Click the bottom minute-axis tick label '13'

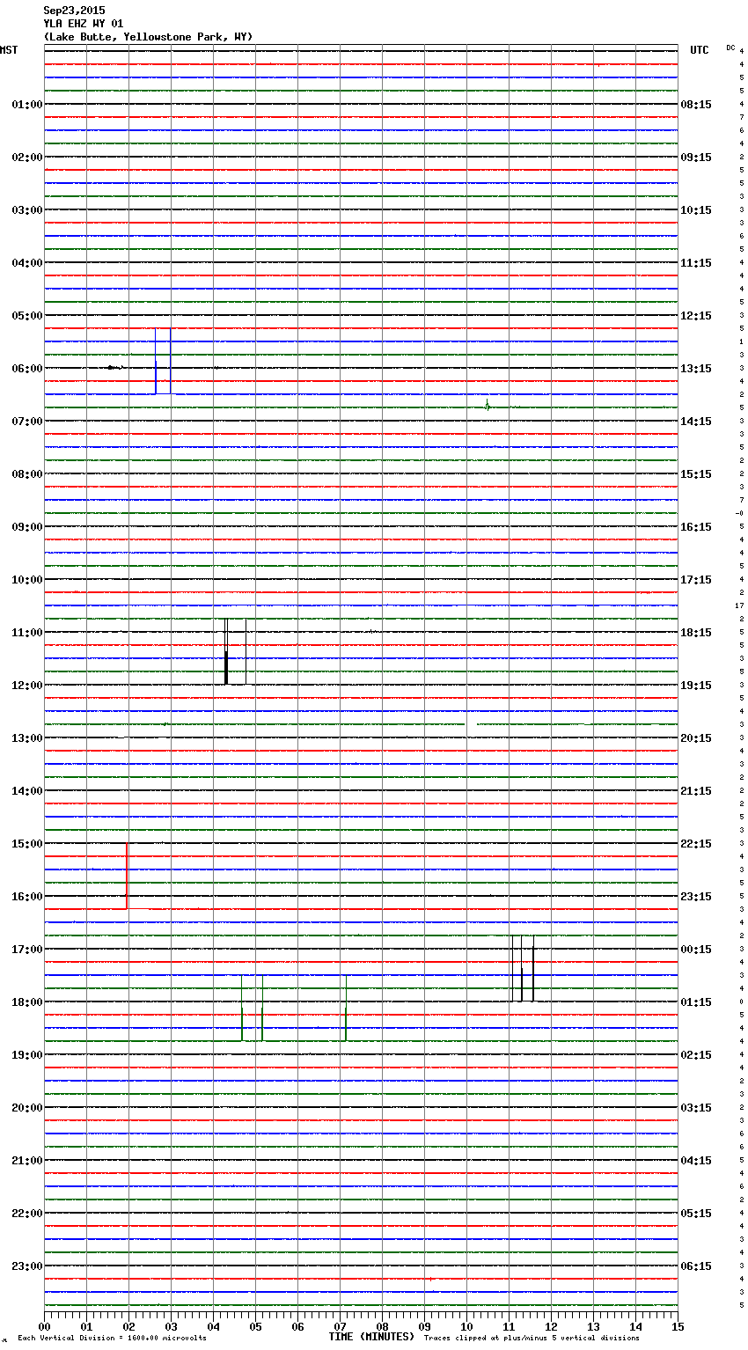[594, 1327]
